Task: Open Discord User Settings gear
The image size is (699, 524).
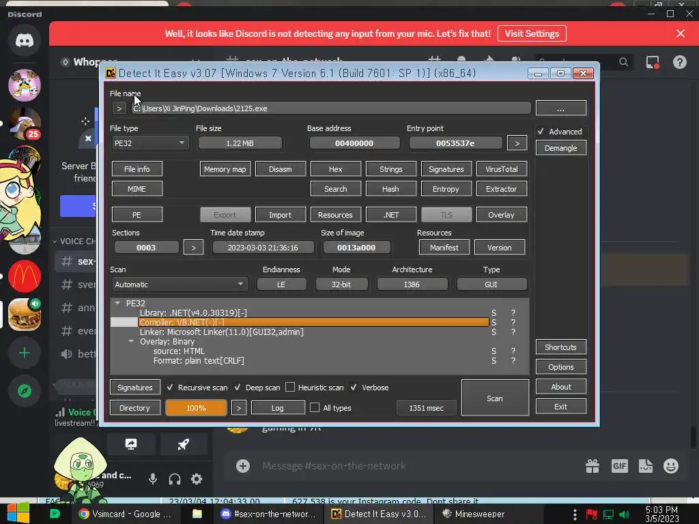Action: coord(197,479)
